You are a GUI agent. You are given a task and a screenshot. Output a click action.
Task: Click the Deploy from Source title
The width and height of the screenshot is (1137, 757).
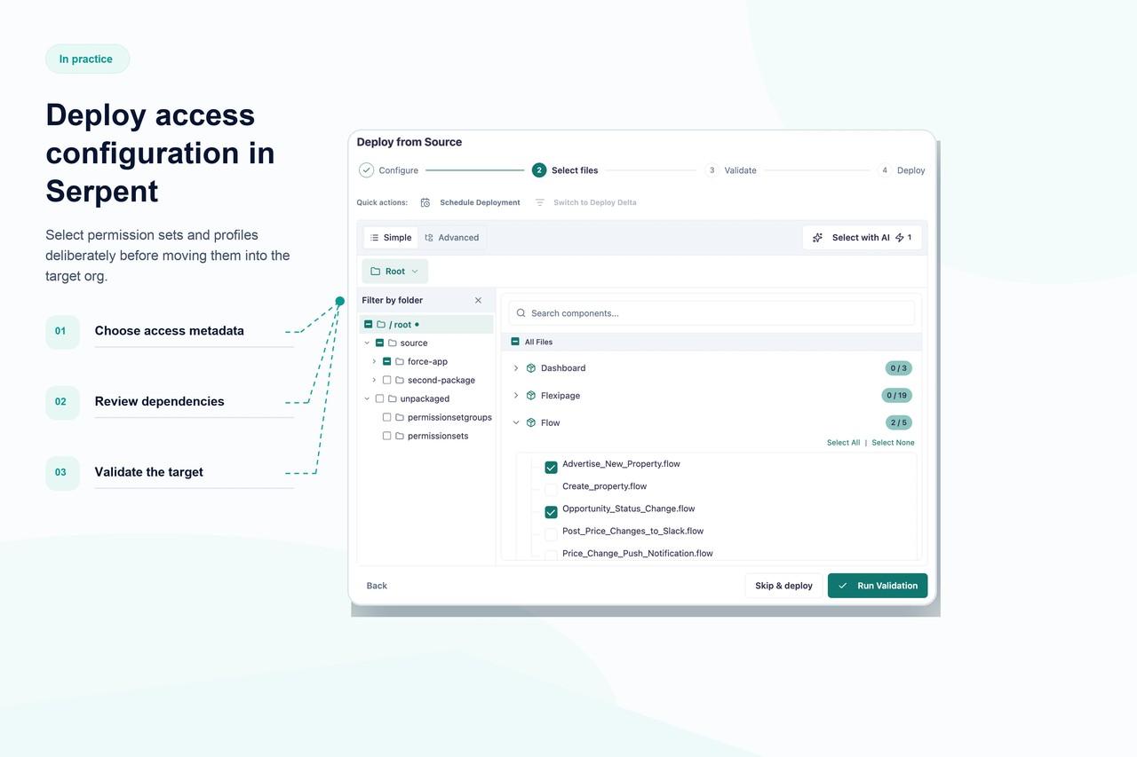click(409, 142)
